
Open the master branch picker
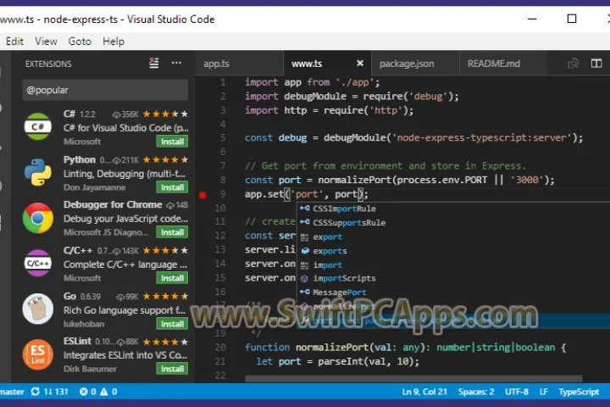click(x=12, y=392)
